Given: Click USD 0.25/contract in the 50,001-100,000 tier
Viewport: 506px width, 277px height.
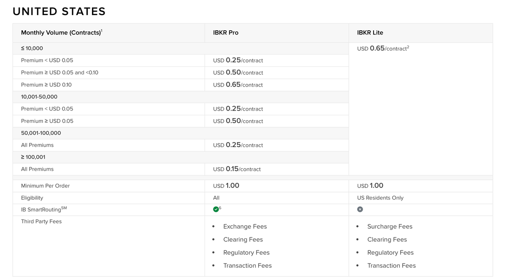Looking at the screenshot, I should (x=238, y=145).
